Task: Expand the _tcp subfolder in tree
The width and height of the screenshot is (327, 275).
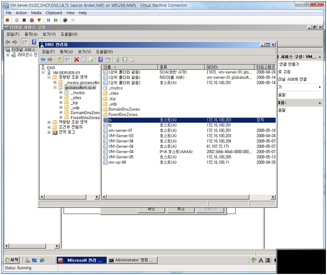Action: [x=60, y=102]
